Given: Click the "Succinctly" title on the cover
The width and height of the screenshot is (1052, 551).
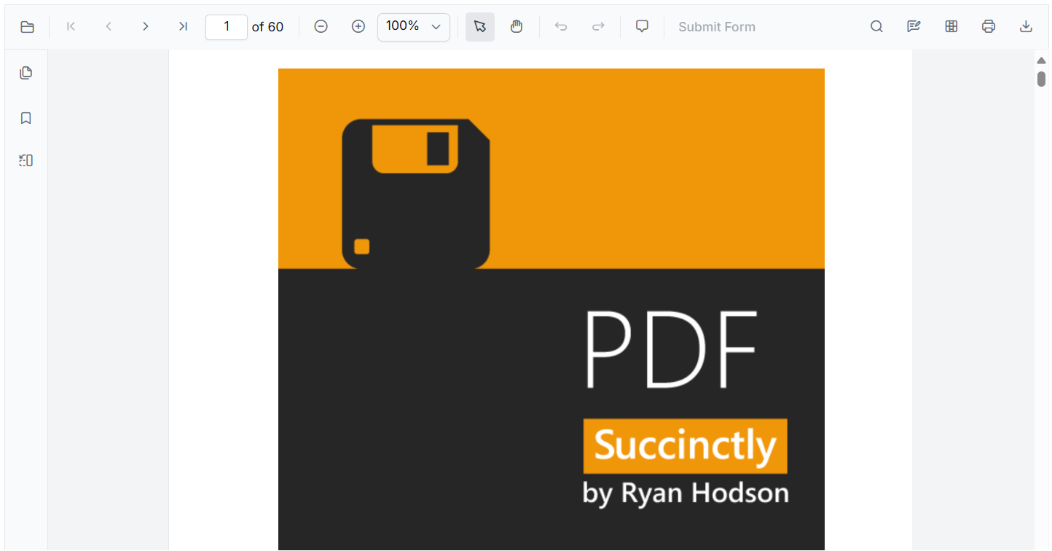Looking at the screenshot, I should (686, 446).
